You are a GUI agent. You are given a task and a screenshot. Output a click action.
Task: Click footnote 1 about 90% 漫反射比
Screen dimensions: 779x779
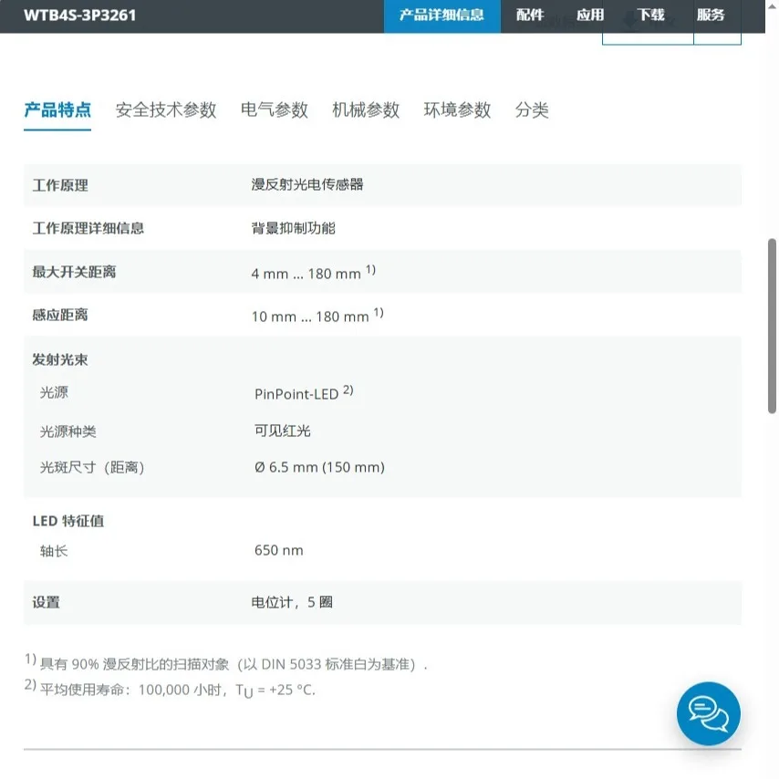pos(226,663)
